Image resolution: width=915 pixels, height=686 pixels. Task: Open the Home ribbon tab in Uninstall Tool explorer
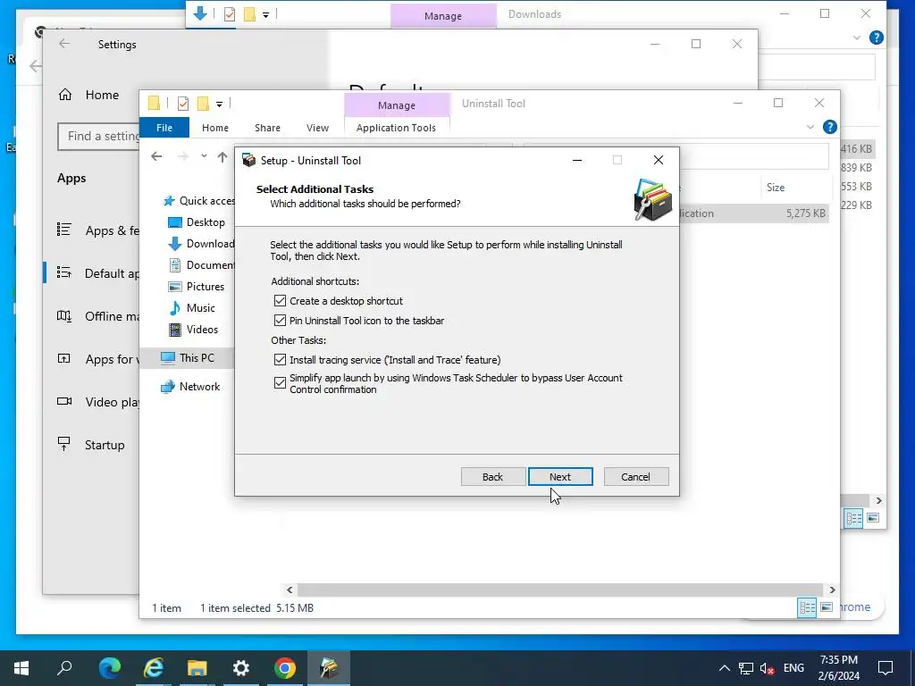(215, 128)
